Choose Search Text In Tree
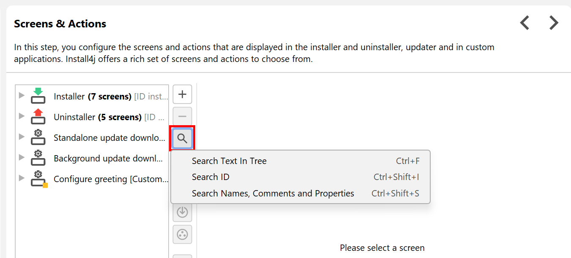The image size is (571, 258). [229, 161]
